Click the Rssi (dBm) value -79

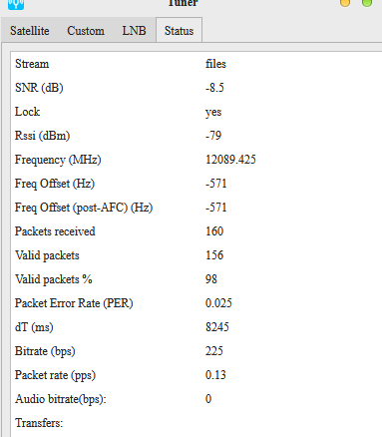pos(213,136)
